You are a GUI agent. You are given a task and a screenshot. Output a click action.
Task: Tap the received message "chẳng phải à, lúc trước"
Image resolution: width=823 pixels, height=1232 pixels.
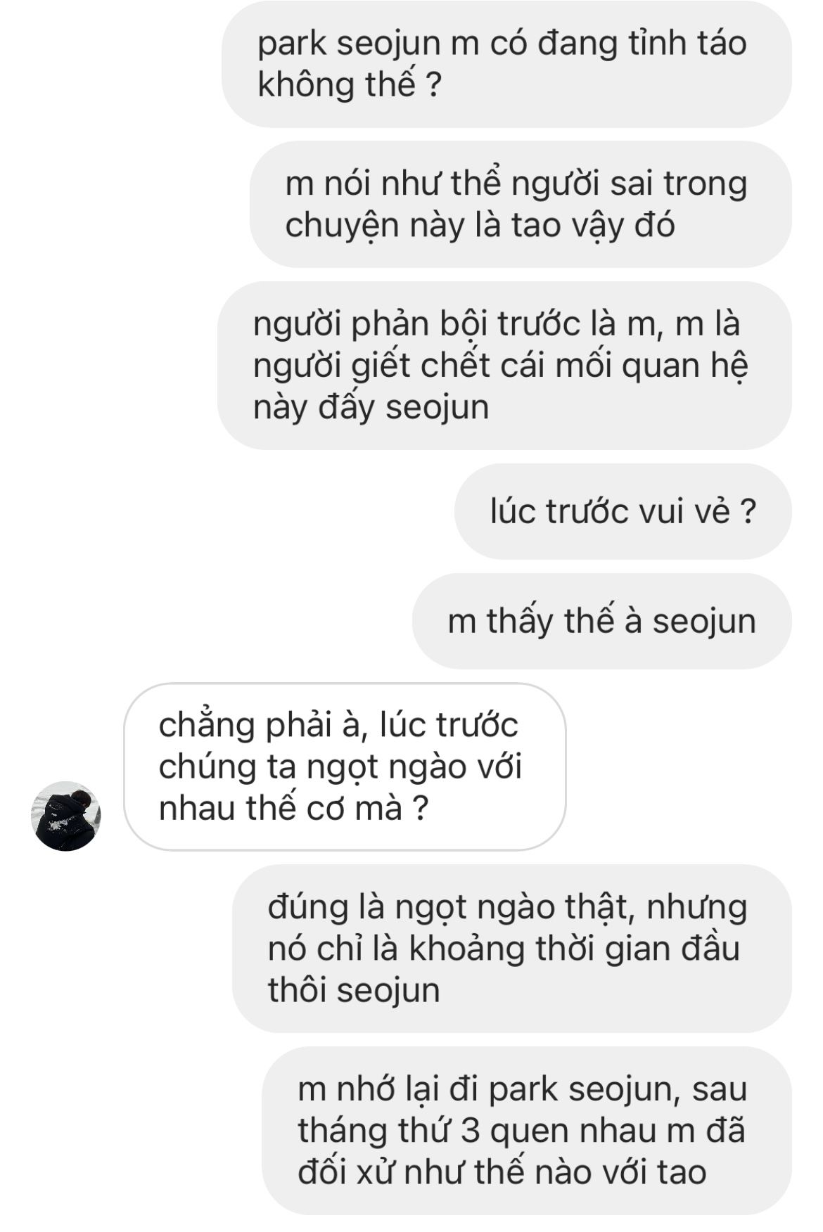[345, 766]
